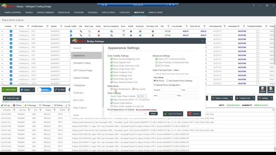The width and height of the screenshot is (276, 155).
Task: Enable Open Portfolio In Advanced Way
Action: point(156,62)
